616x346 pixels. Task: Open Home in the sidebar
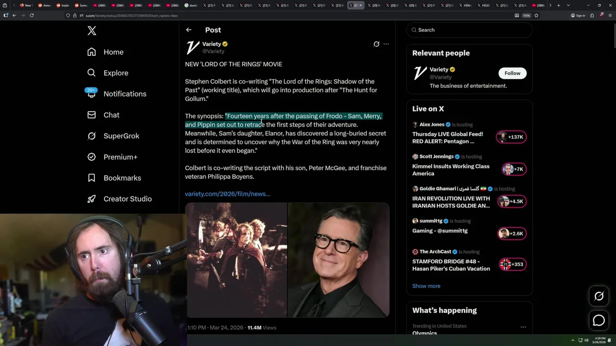click(105, 52)
